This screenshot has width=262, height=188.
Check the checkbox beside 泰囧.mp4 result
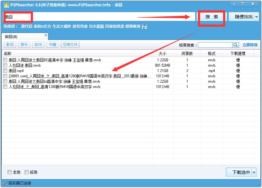(x=5, y=70)
